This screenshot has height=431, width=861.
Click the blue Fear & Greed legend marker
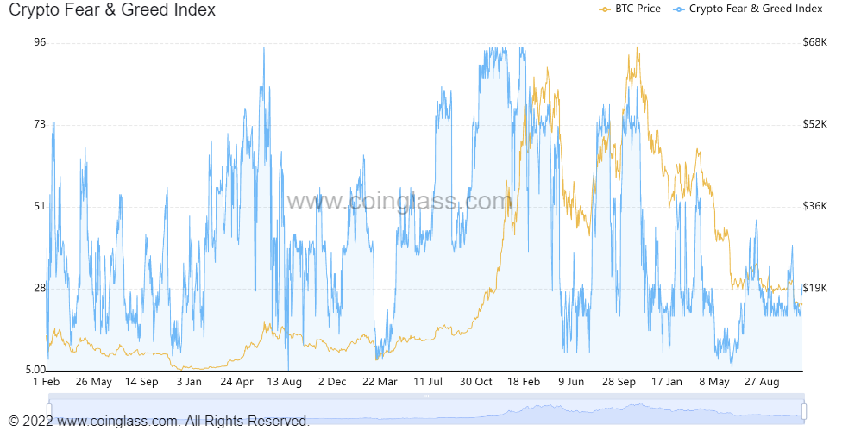coord(679,9)
